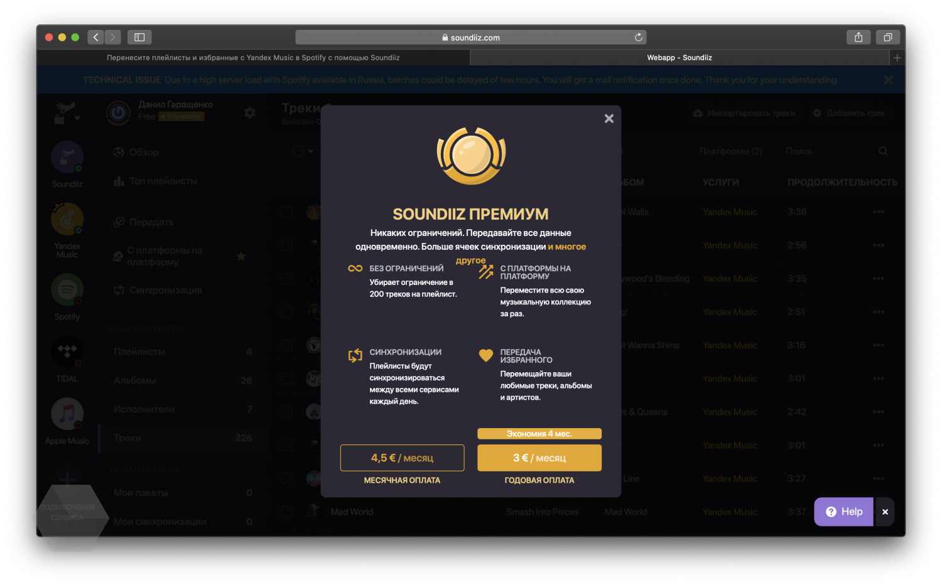Click the Синхронизации sync icon
Viewport: 942px width, 585px height.
click(x=355, y=355)
